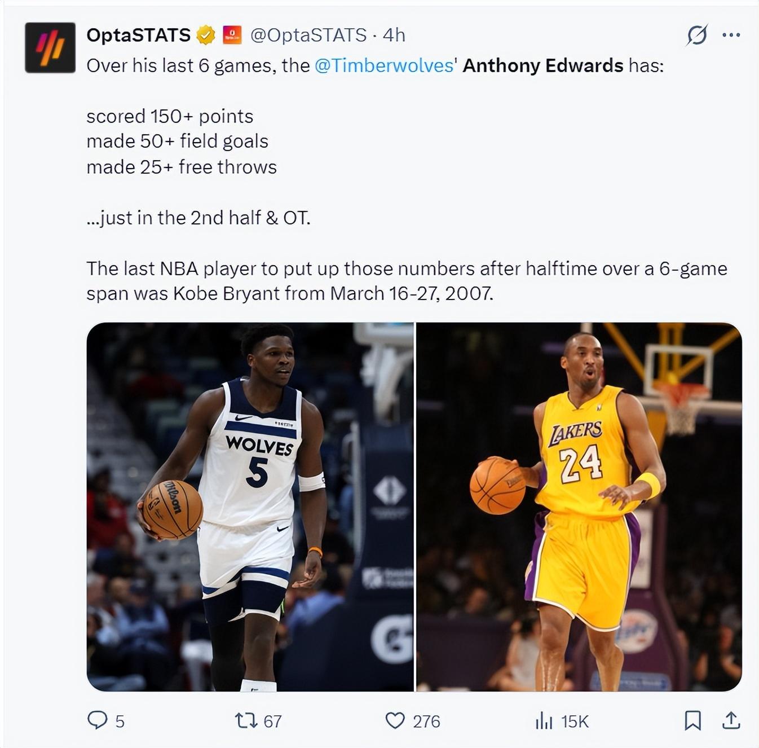View analytics via the 15K views icon

click(544, 720)
